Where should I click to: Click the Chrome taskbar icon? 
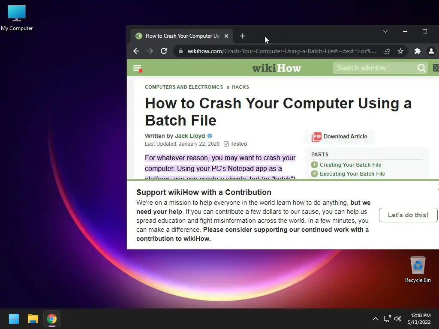click(52, 319)
